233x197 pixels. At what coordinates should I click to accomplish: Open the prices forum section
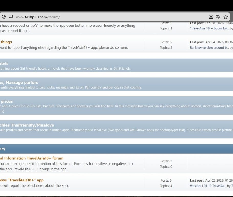coord(6,101)
